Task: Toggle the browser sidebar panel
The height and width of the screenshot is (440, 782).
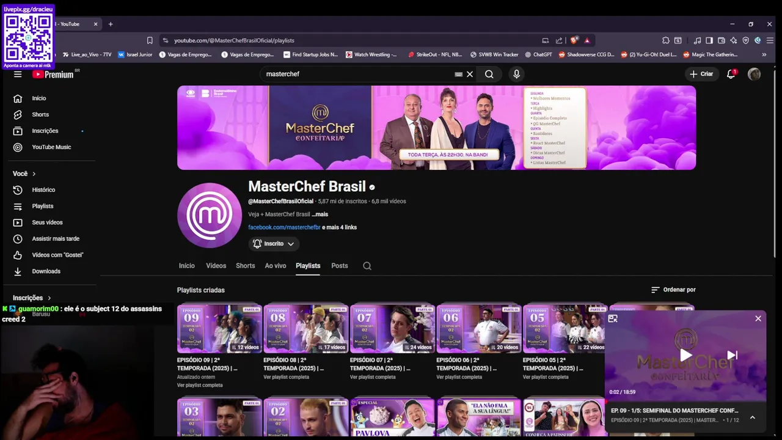Action: [x=709, y=40]
